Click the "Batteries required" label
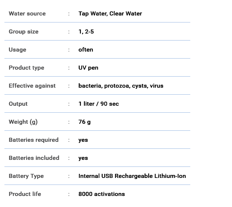The image size is (232, 207). 34,140
